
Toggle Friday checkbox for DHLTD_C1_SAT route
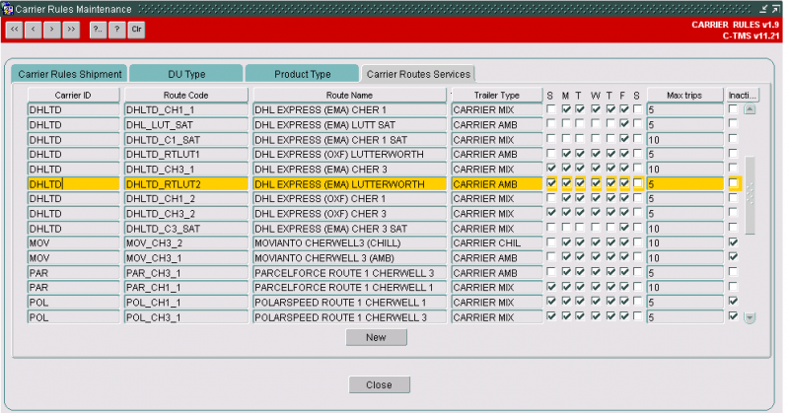pos(624,138)
